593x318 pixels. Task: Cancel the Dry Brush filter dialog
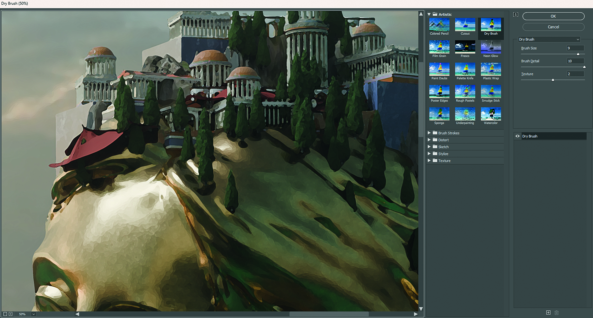point(553,27)
